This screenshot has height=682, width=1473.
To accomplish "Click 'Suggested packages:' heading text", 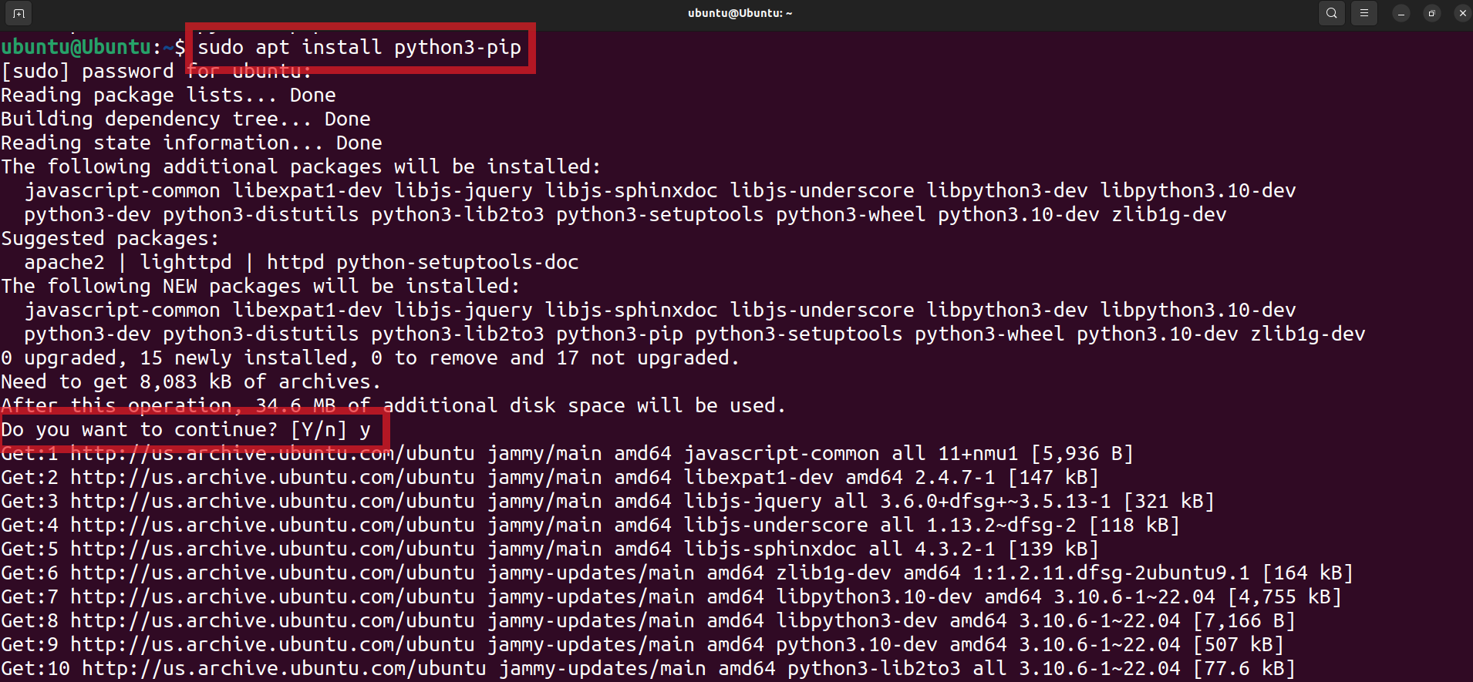I will click(110, 239).
